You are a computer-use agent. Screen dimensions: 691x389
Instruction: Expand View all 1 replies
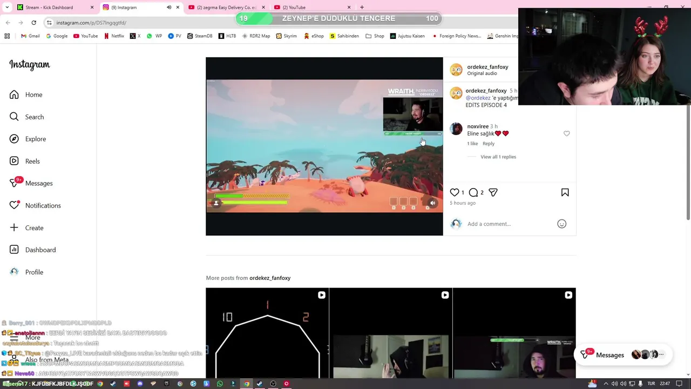pos(498,157)
